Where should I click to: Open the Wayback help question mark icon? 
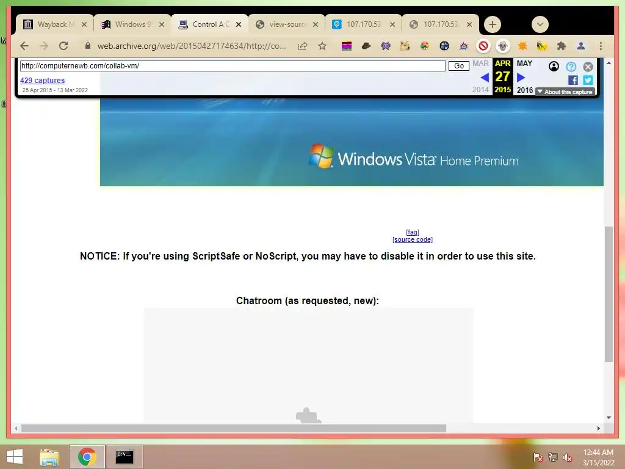[571, 67]
